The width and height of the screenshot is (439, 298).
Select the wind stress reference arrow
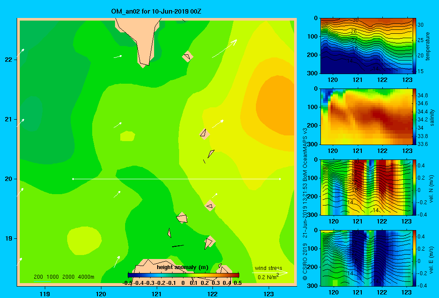[270, 273]
